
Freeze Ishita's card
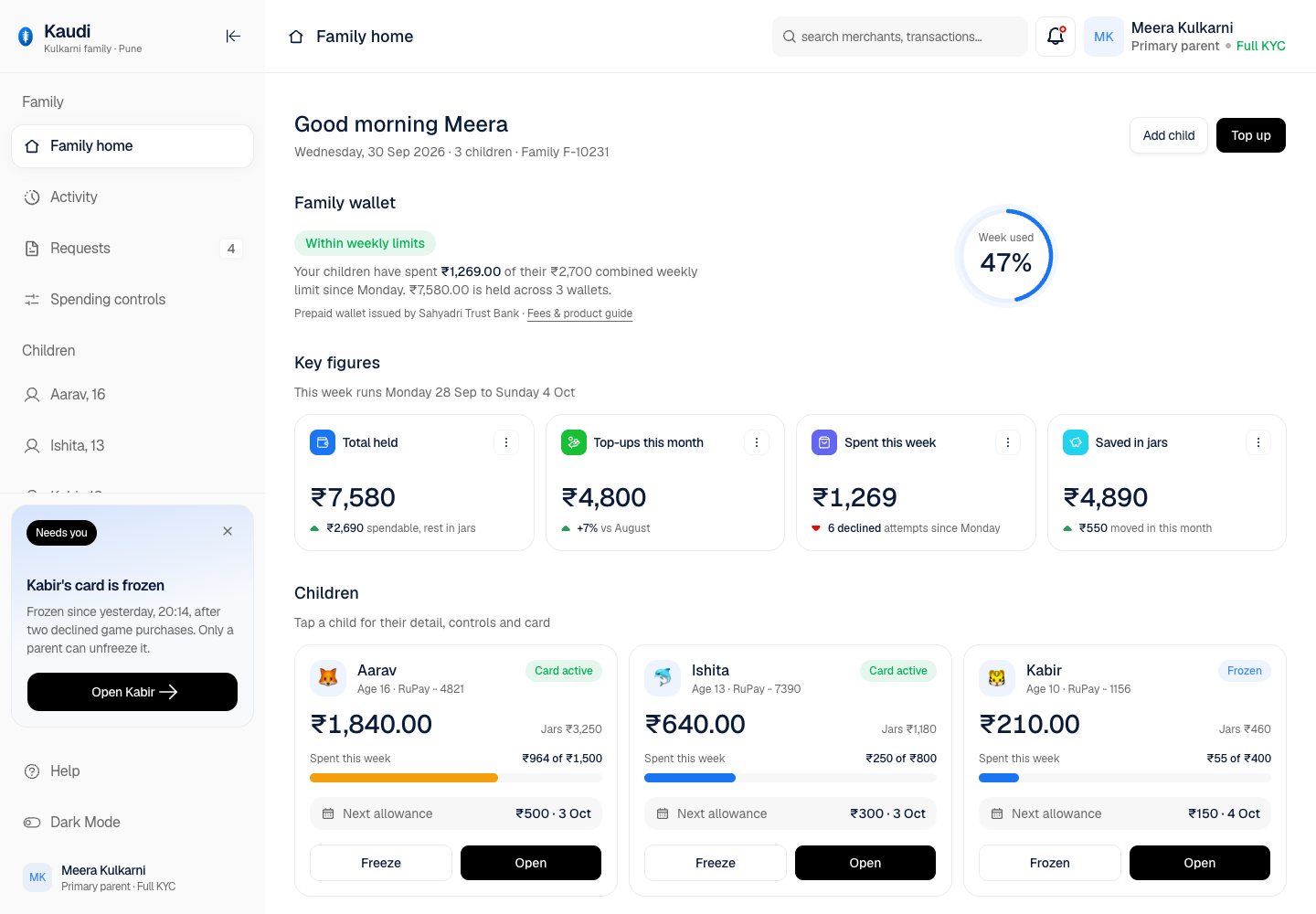[x=716, y=863]
